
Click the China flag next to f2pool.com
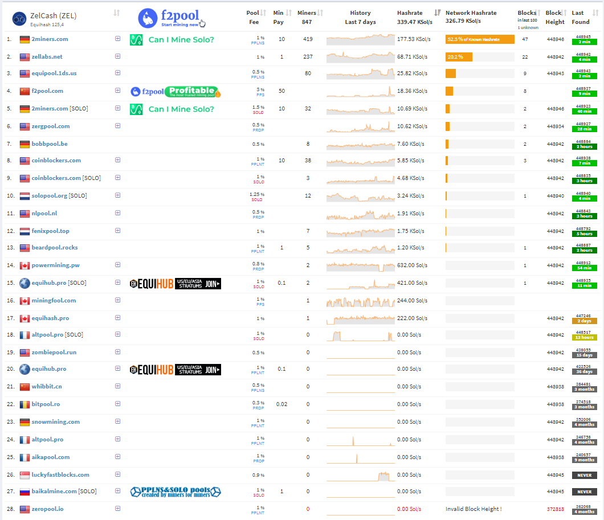tap(25, 91)
